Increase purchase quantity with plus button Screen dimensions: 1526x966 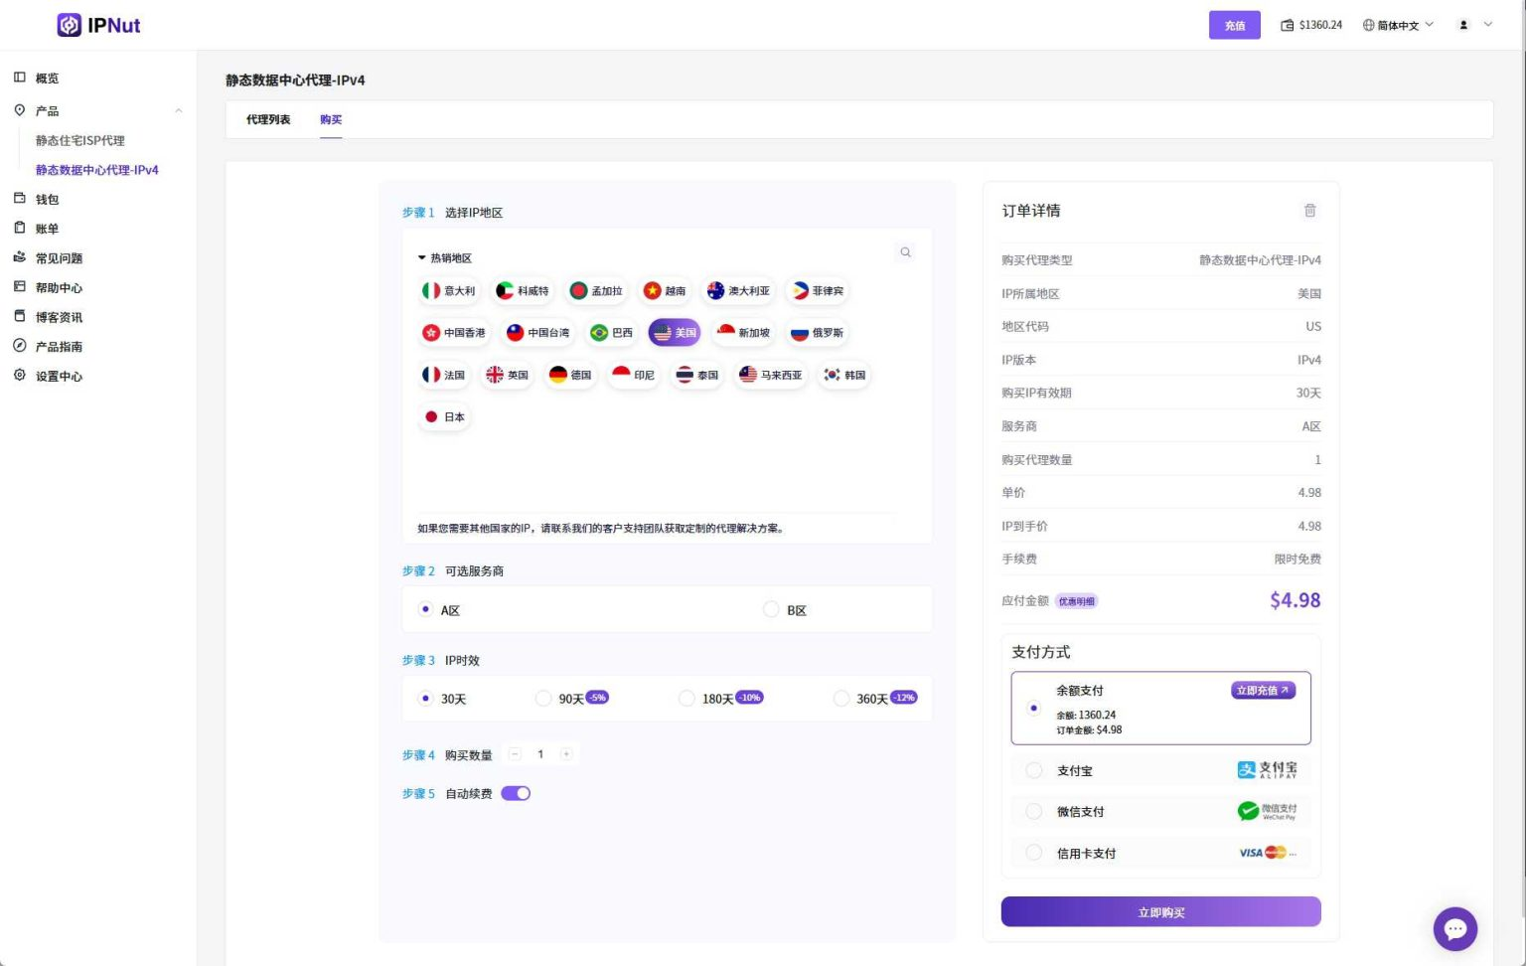566,754
